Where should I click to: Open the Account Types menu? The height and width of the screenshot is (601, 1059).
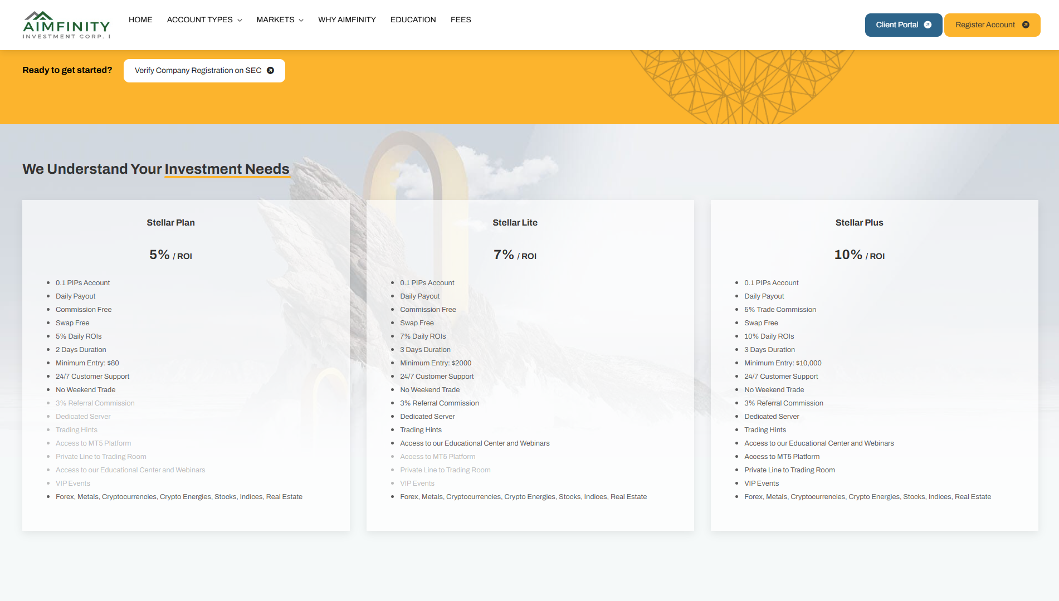204,19
